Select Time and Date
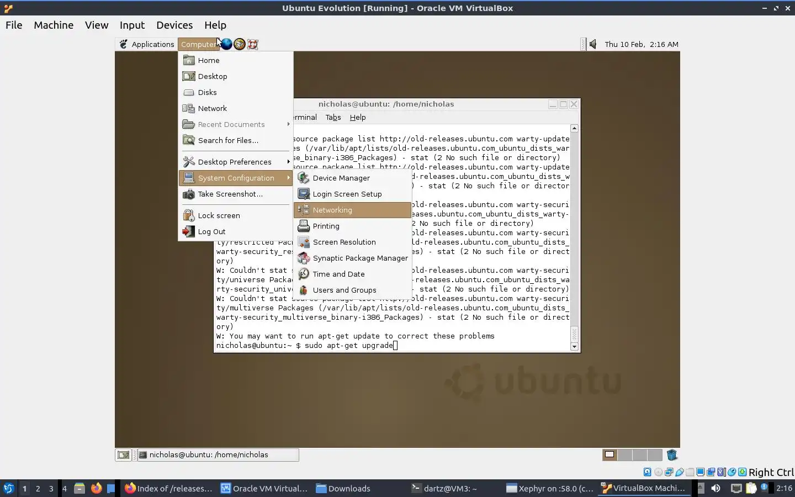 point(353,274)
